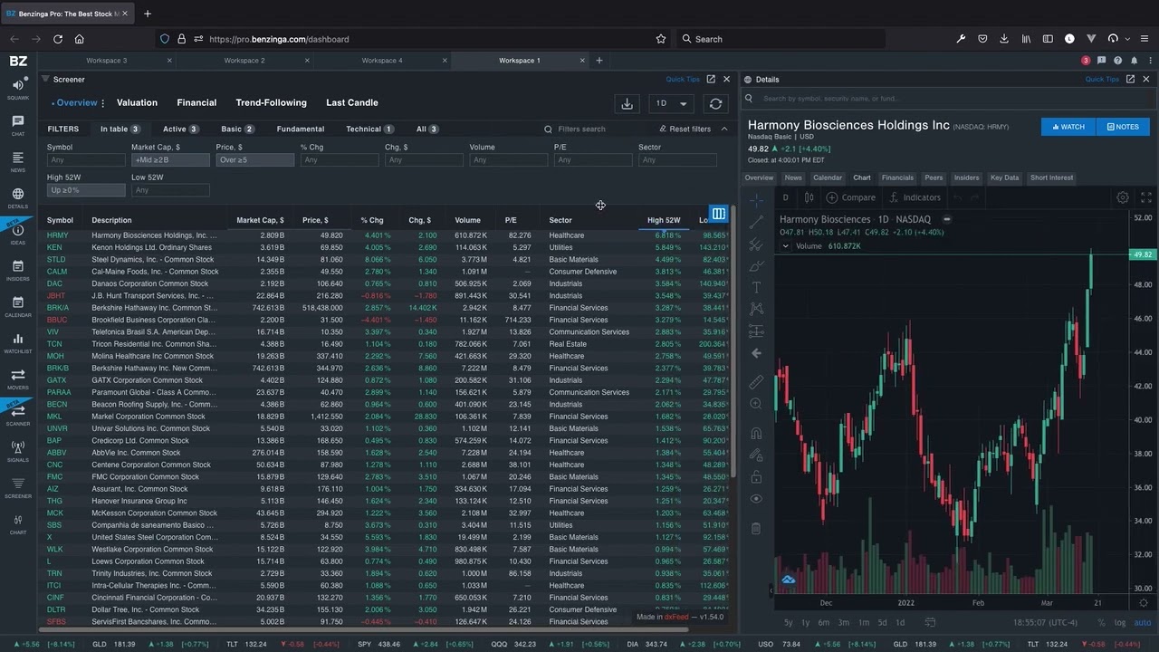The width and height of the screenshot is (1159, 652).
Task: Click the NOTES button
Action: pos(1123,127)
